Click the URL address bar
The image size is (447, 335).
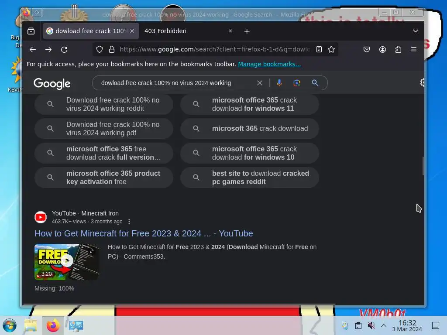[215, 50]
